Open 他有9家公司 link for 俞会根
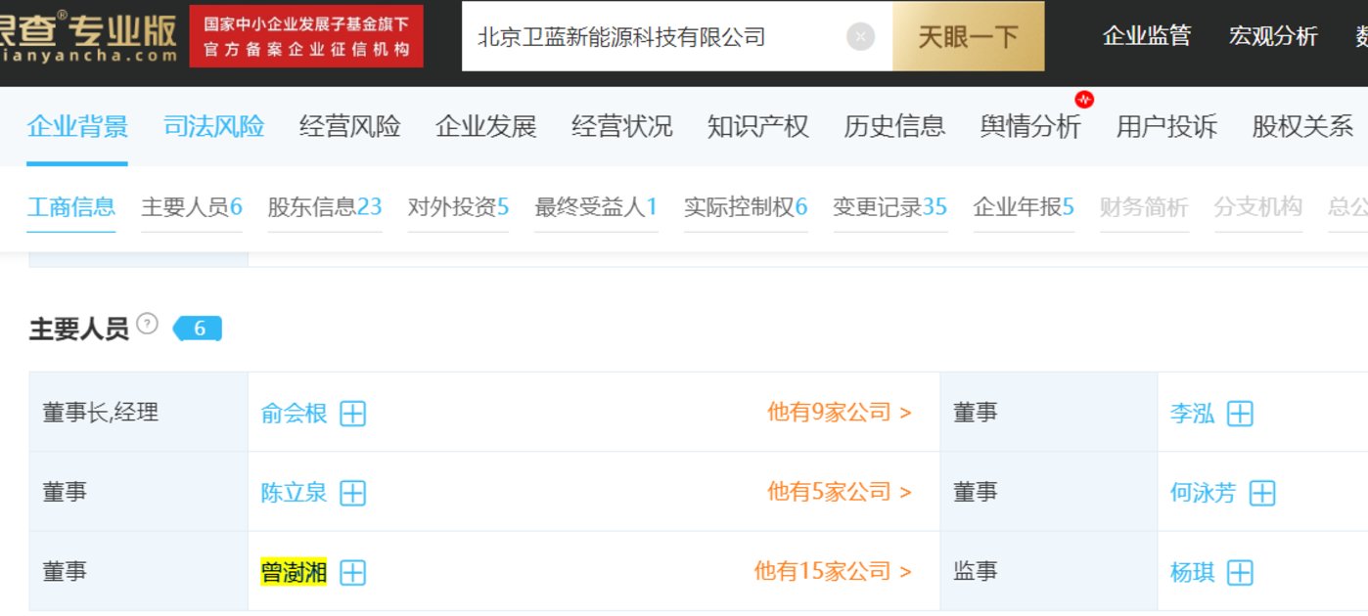 click(839, 413)
